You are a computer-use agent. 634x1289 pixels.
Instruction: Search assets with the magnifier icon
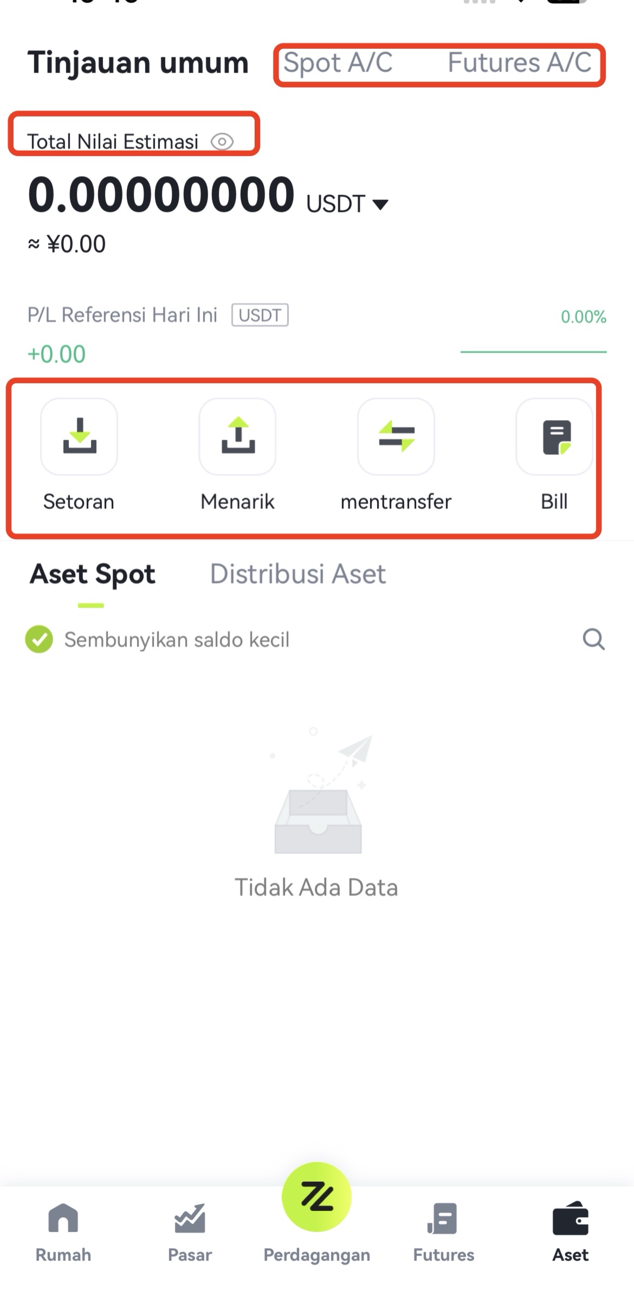click(x=593, y=639)
